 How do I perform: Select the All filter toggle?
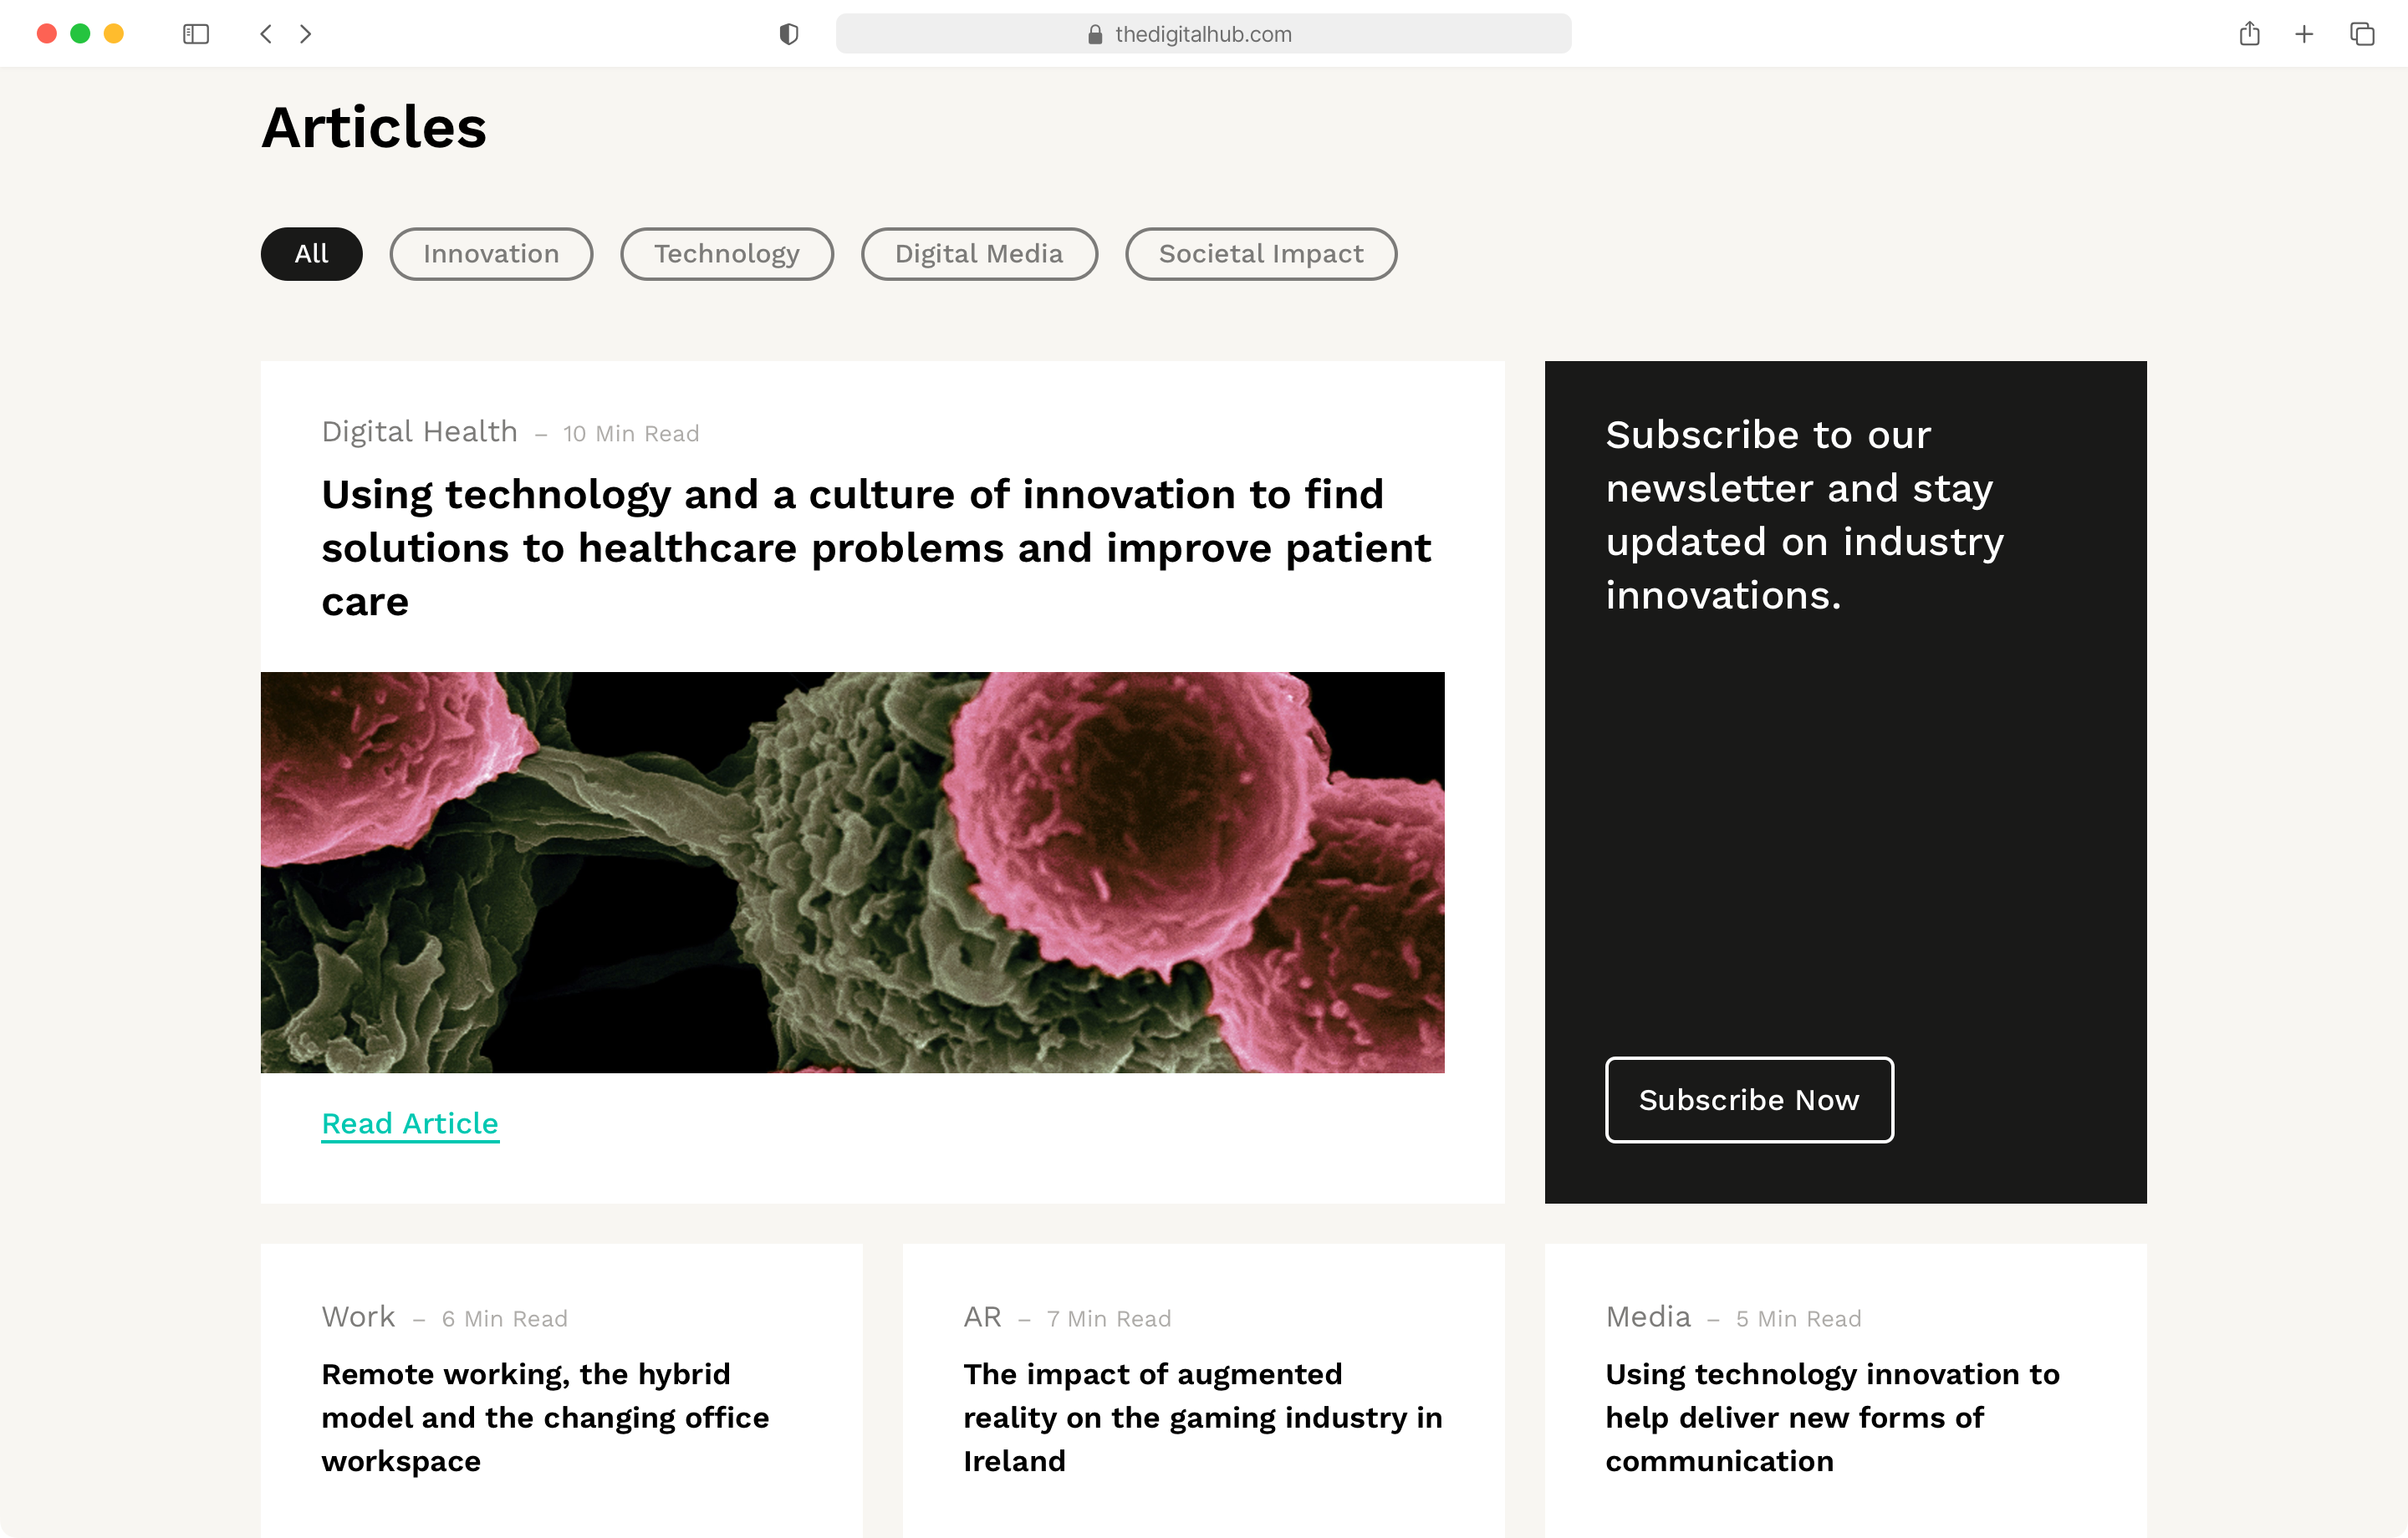313,252
